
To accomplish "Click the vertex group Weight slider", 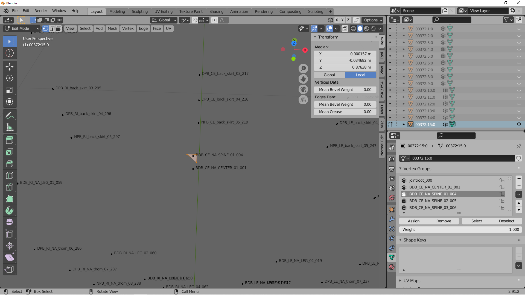I will (x=460, y=229).
